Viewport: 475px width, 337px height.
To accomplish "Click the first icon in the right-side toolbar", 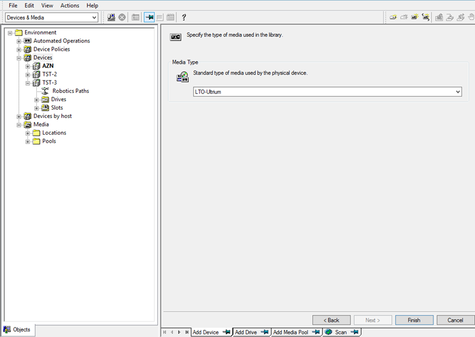I will point(393,18).
